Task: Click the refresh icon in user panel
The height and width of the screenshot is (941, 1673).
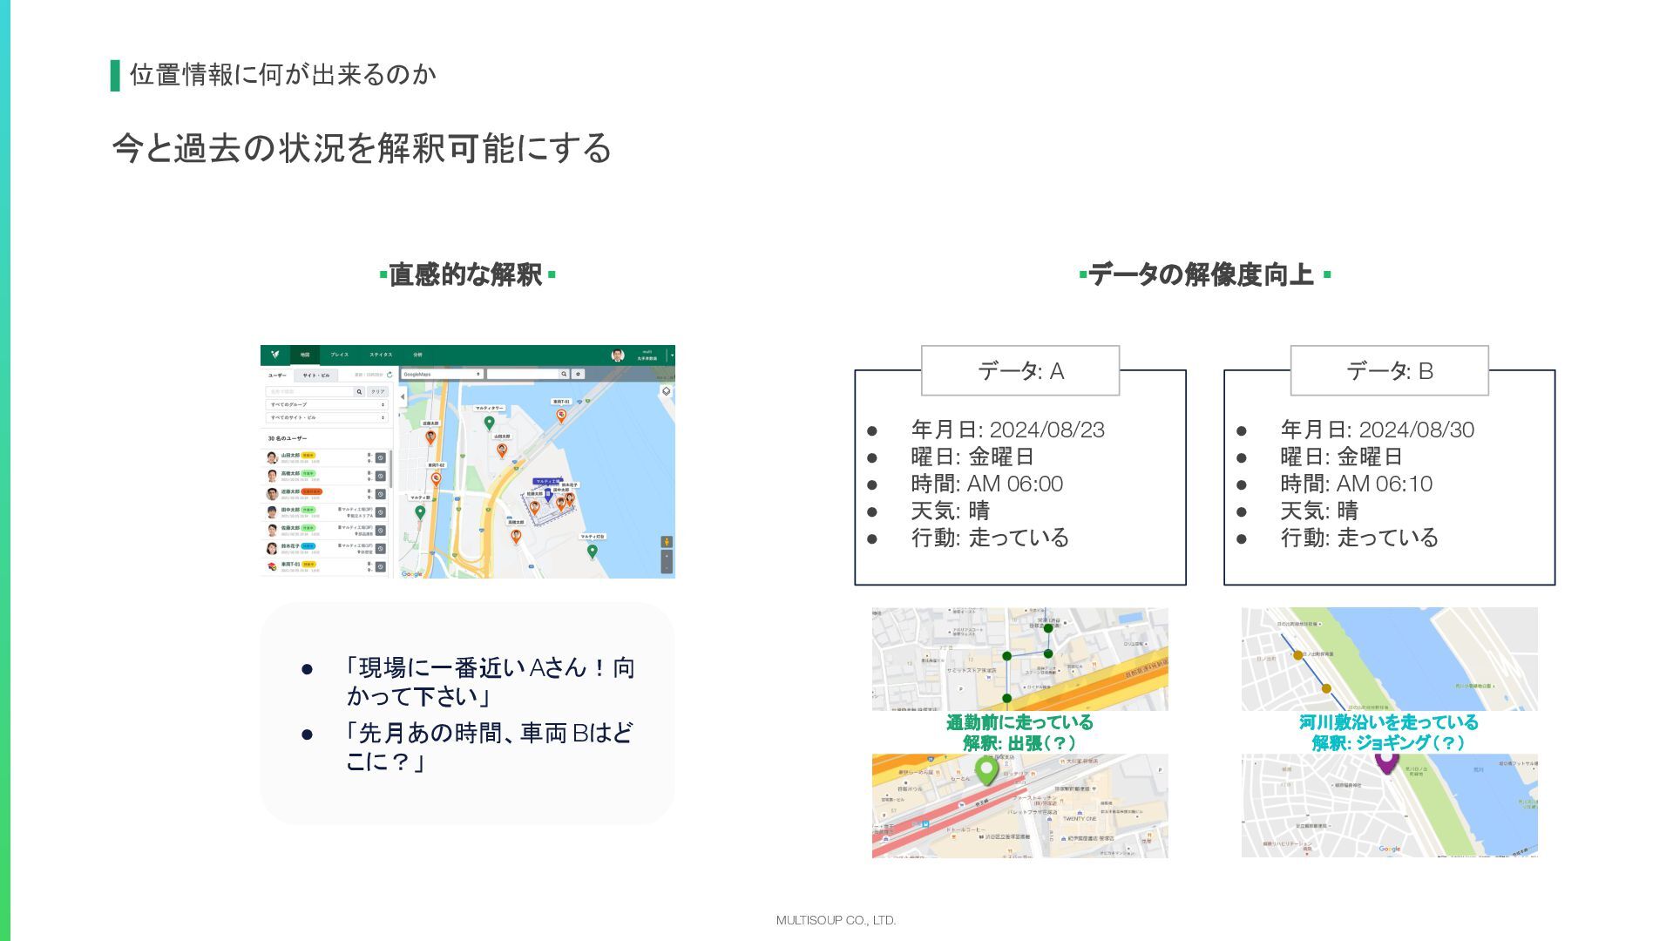Action: tap(389, 375)
